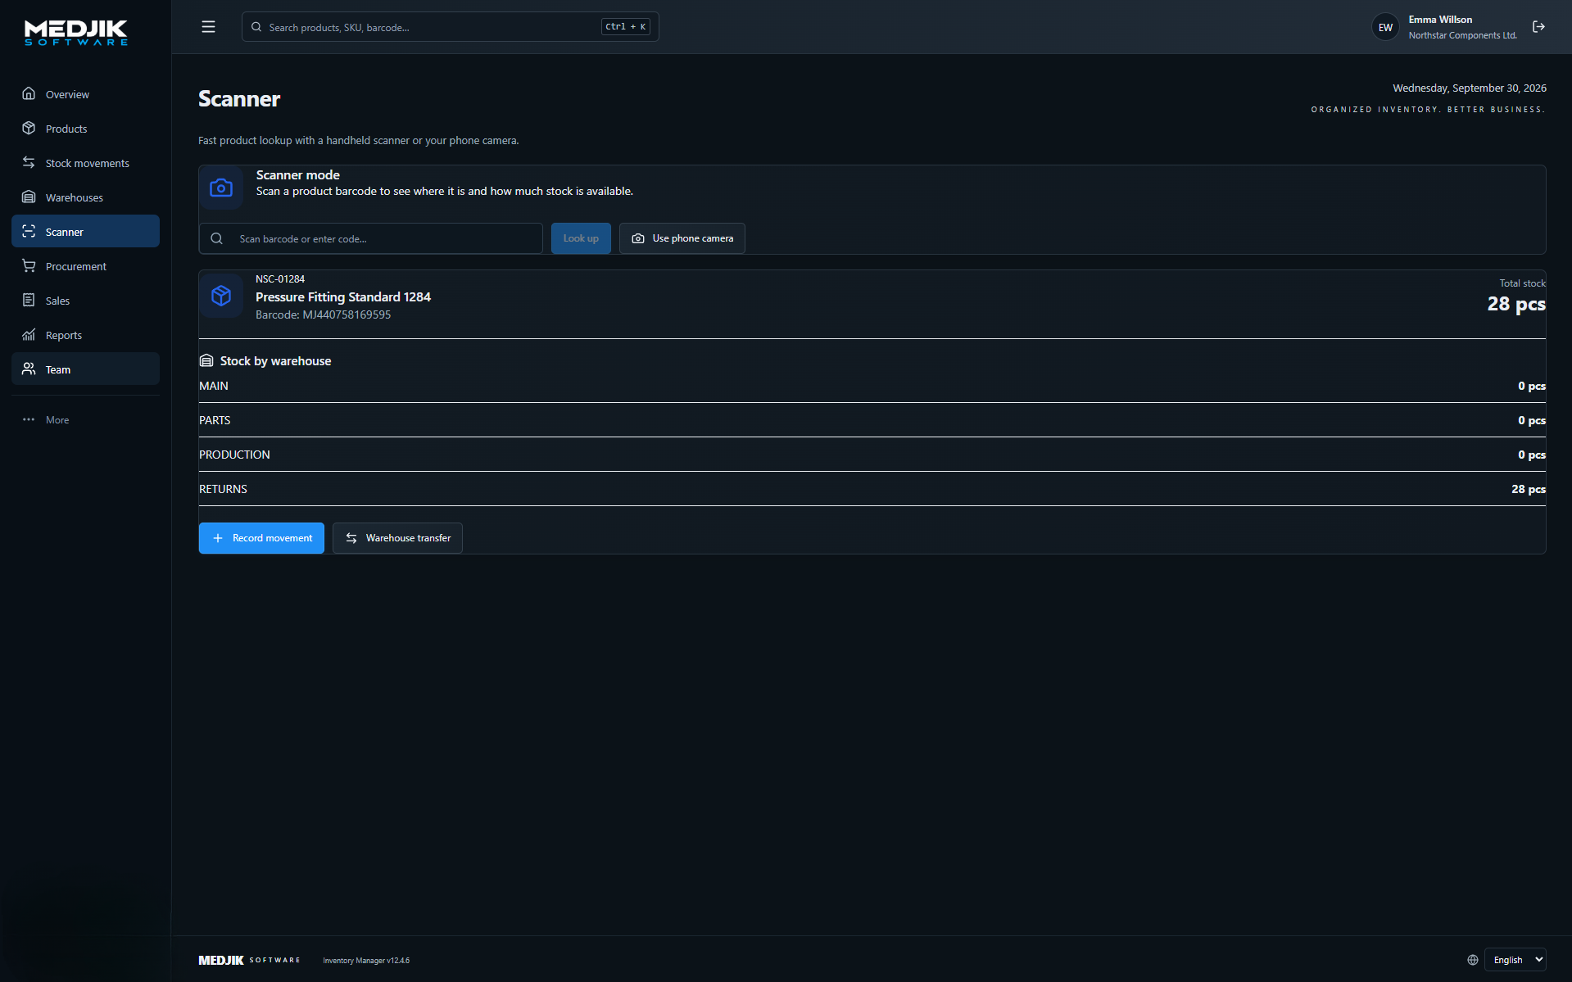1572x982 pixels.
Task: Click the Scanner mode camera icon
Action: click(x=221, y=188)
